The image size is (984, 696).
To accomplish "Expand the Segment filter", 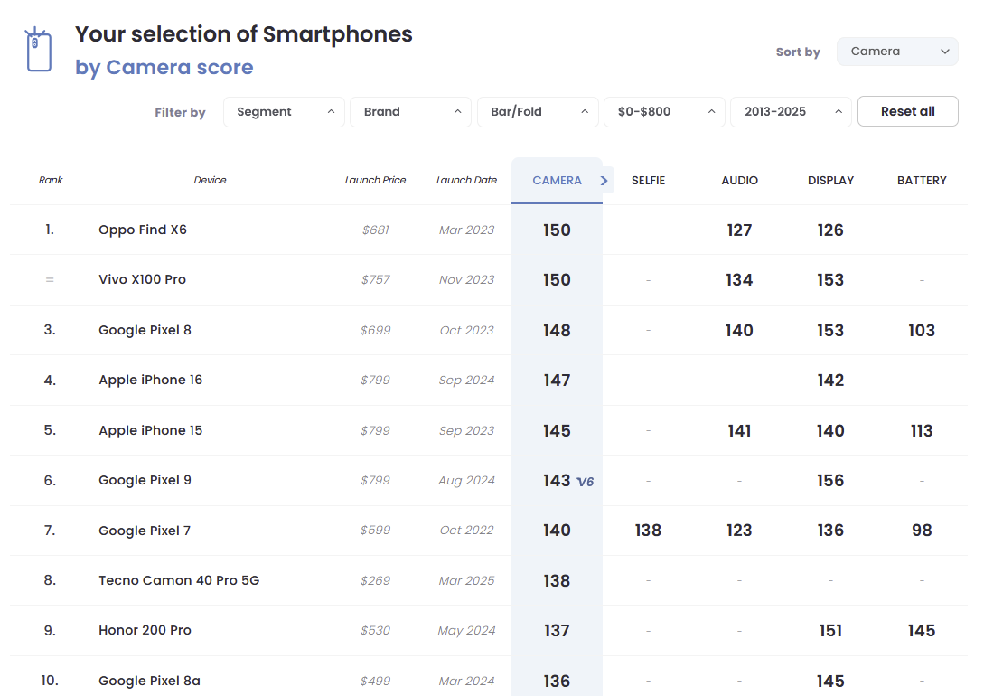I will [285, 112].
